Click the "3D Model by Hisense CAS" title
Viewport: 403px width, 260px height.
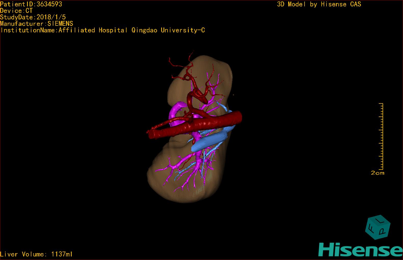[x=319, y=4]
